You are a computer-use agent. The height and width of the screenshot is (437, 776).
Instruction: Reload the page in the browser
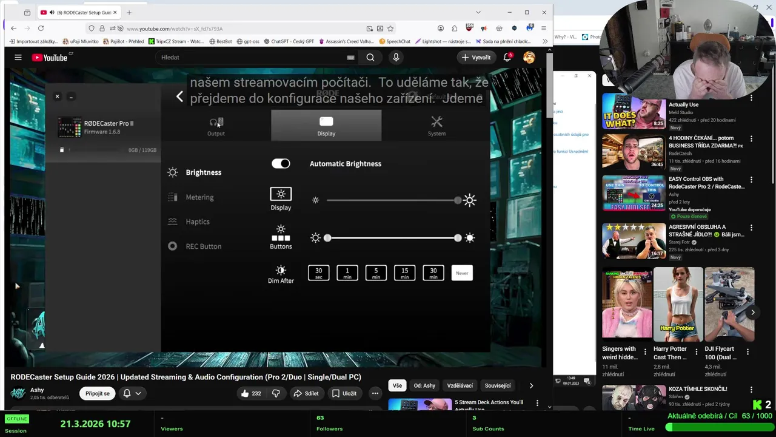click(41, 28)
